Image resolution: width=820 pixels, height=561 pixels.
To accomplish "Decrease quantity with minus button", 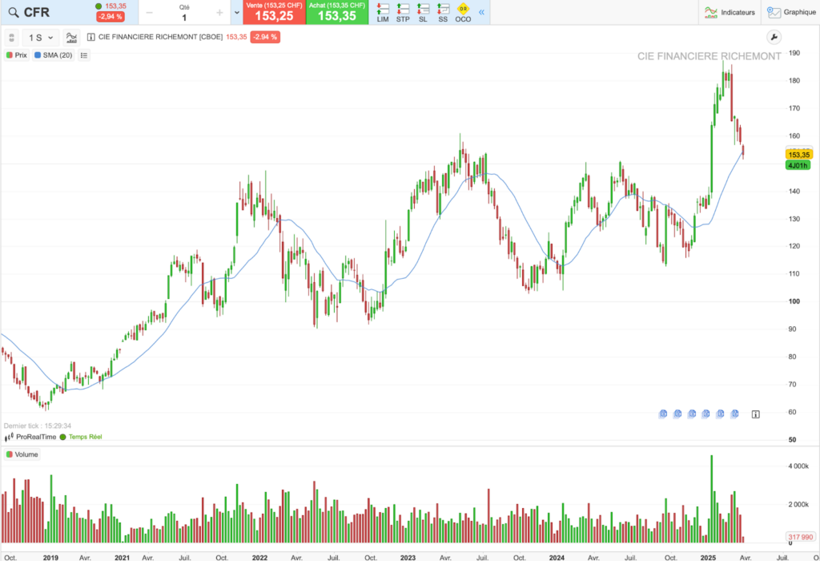I will [x=150, y=13].
